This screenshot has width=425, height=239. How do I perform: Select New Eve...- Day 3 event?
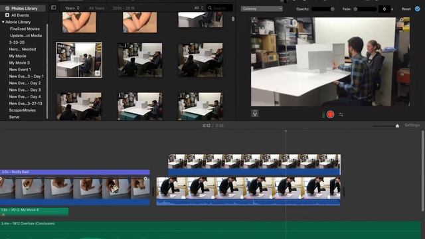[25, 90]
